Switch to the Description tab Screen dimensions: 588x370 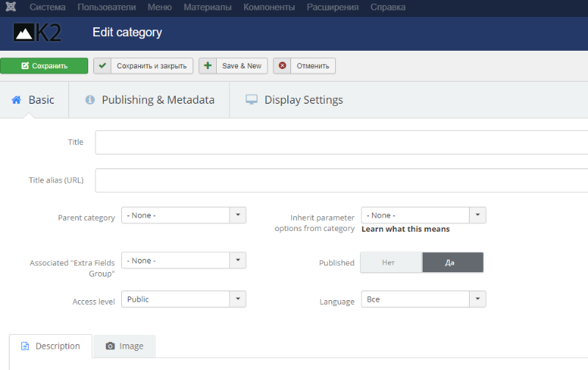point(51,346)
